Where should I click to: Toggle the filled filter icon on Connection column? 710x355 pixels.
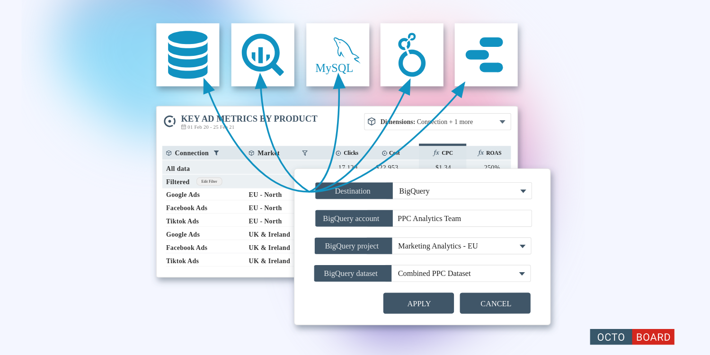point(216,153)
